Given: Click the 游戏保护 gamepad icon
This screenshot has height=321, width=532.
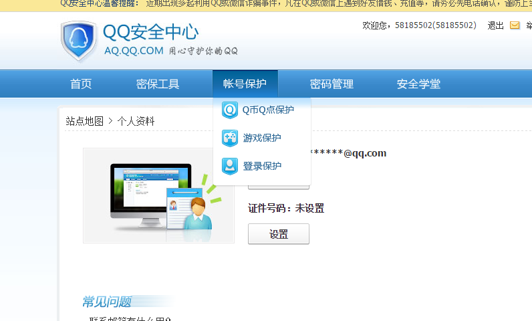Looking at the screenshot, I should (230, 138).
